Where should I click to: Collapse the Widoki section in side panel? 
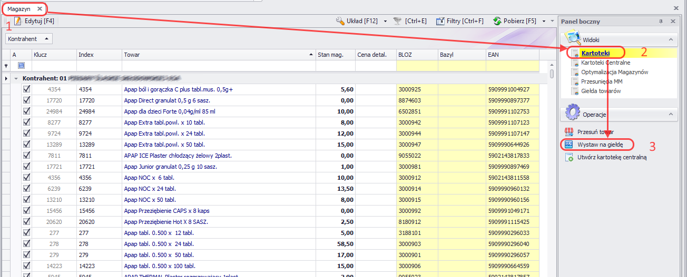click(x=671, y=39)
